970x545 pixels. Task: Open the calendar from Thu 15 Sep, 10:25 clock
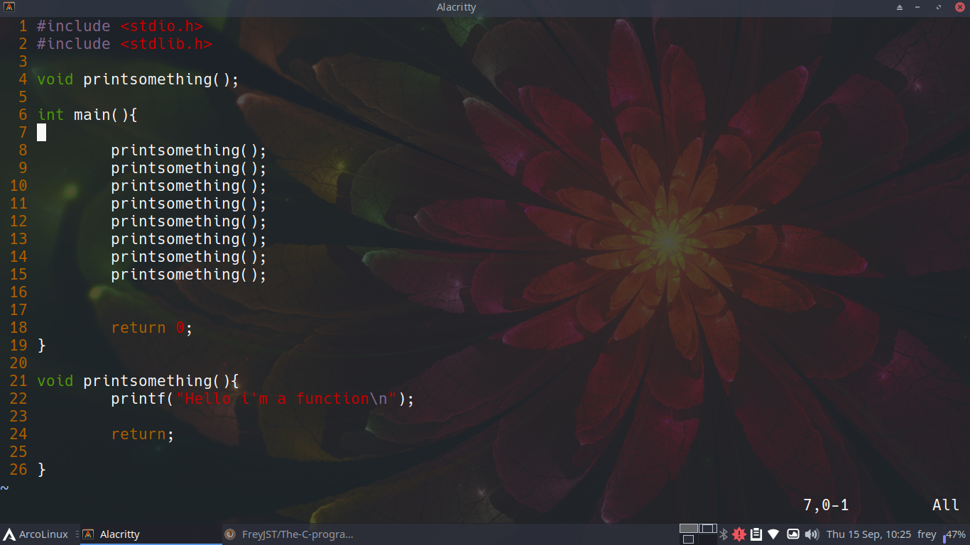868,534
